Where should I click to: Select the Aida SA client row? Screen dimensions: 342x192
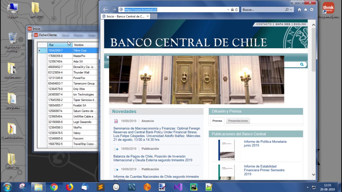coord(68,61)
